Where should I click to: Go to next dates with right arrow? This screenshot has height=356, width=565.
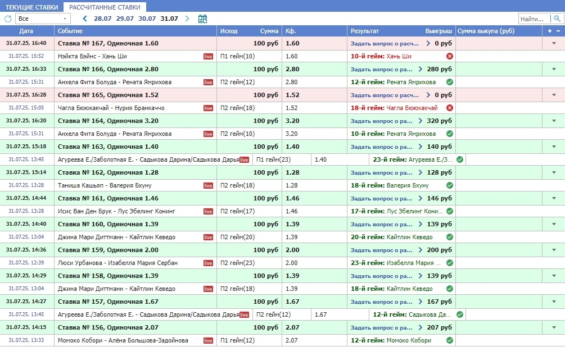pos(187,19)
